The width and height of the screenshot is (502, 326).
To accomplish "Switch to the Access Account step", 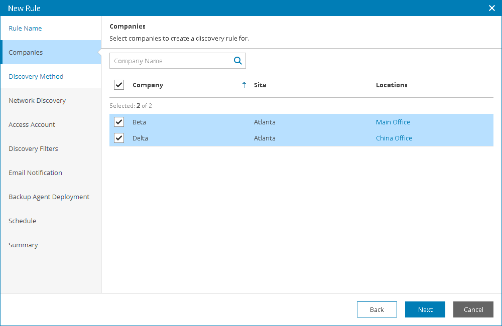I will 32,125.
